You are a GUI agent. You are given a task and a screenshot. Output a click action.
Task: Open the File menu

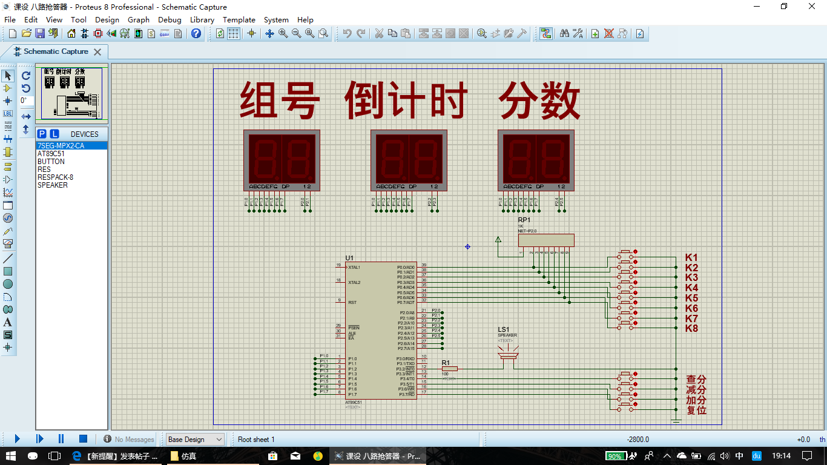point(10,19)
